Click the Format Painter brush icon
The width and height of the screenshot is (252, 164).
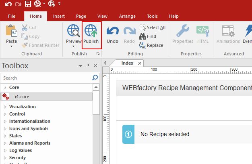pyautogui.click(x=25, y=45)
